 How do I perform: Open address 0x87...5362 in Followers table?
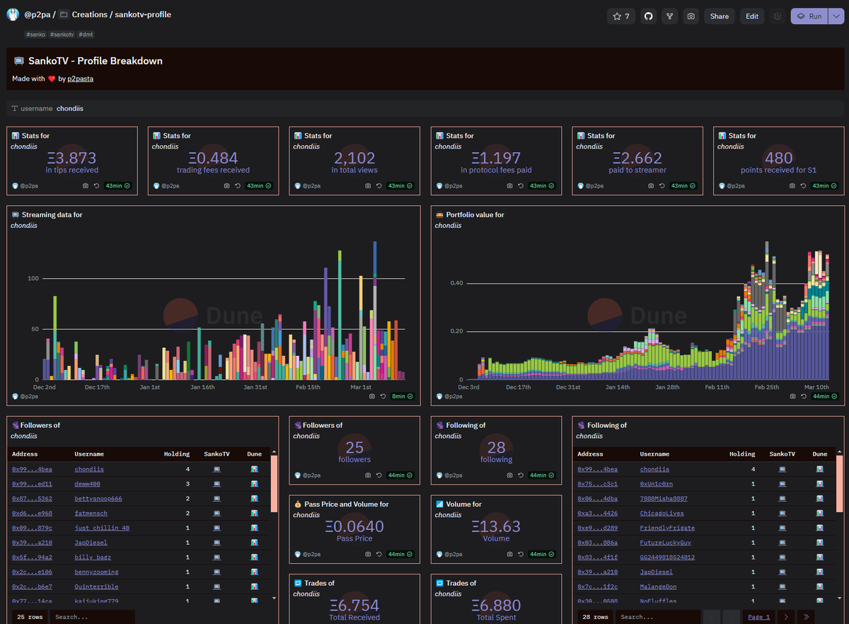[32, 498]
